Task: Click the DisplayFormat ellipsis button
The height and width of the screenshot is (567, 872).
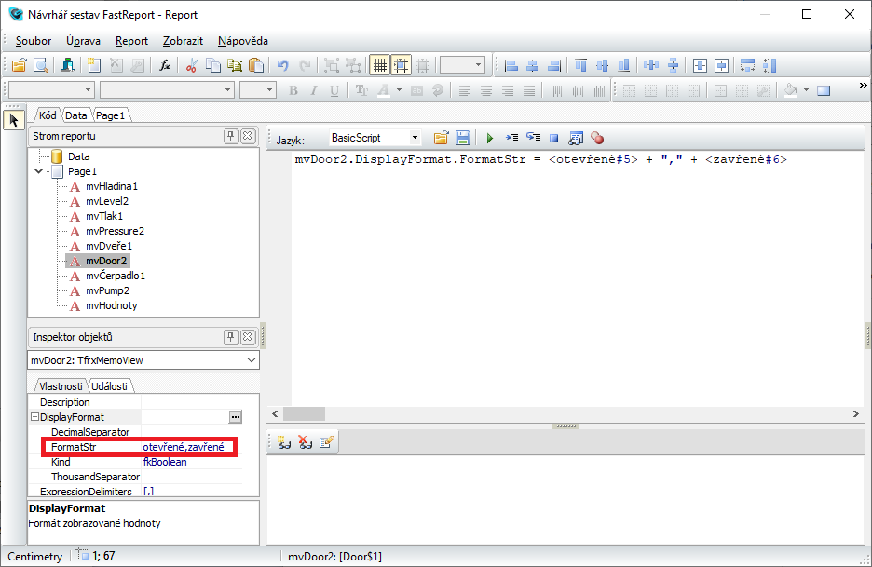Action: click(x=235, y=417)
